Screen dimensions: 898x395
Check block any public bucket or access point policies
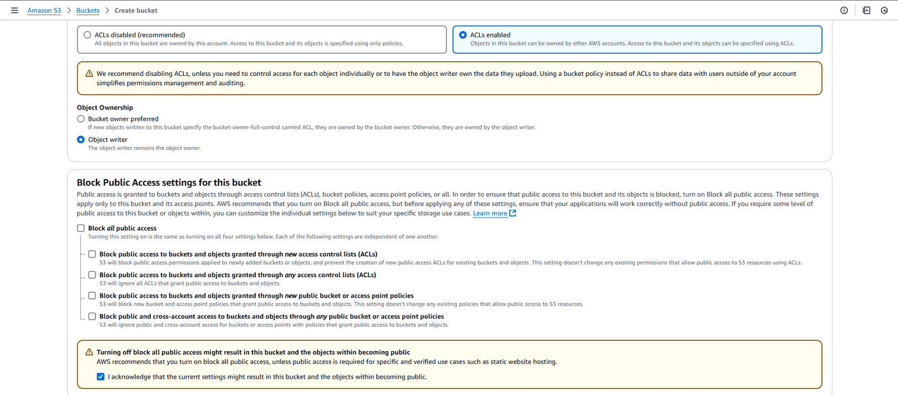coord(92,316)
